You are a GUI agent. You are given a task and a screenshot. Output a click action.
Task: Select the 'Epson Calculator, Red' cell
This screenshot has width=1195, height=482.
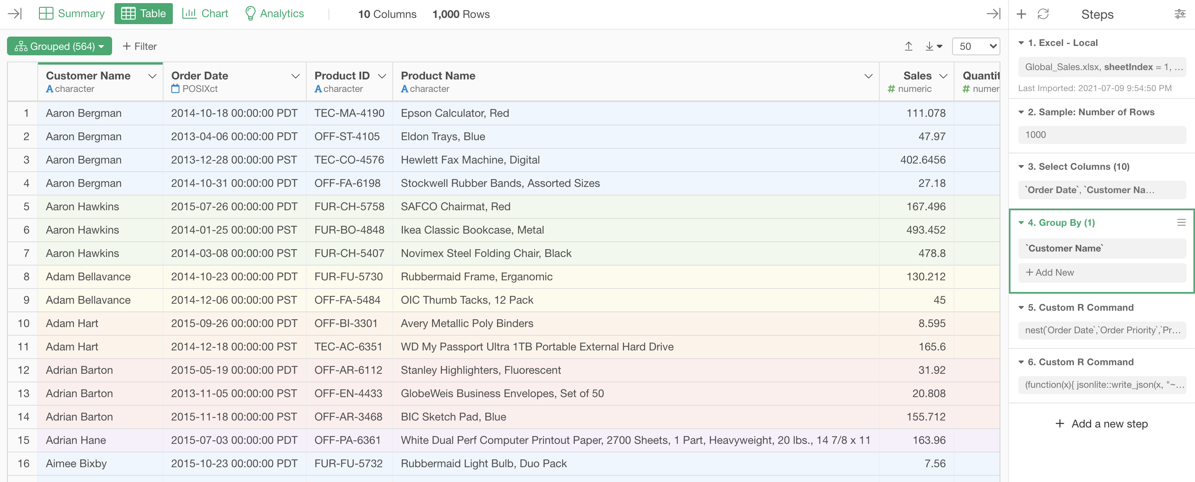[x=636, y=113]
